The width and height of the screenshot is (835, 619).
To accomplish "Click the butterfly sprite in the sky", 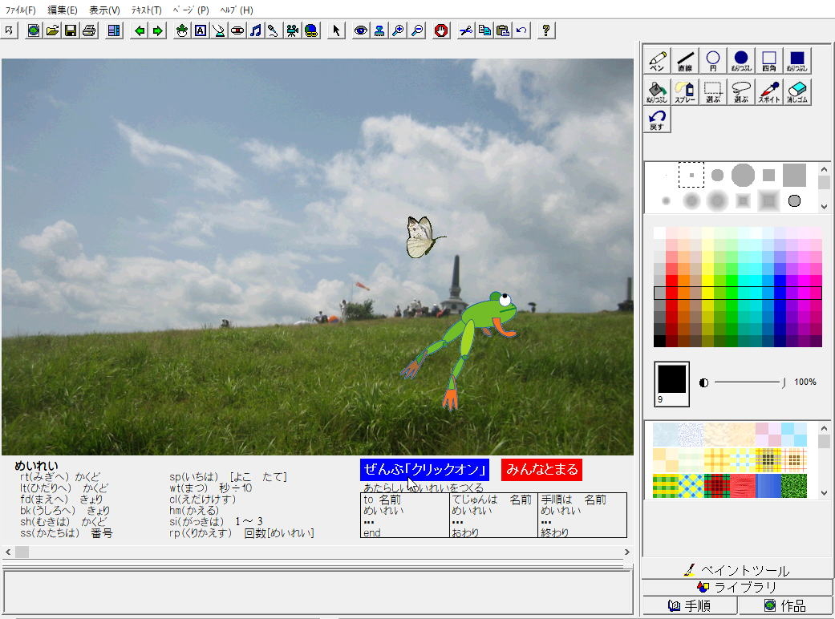I will pyautogui.click(x=424, y=237).
